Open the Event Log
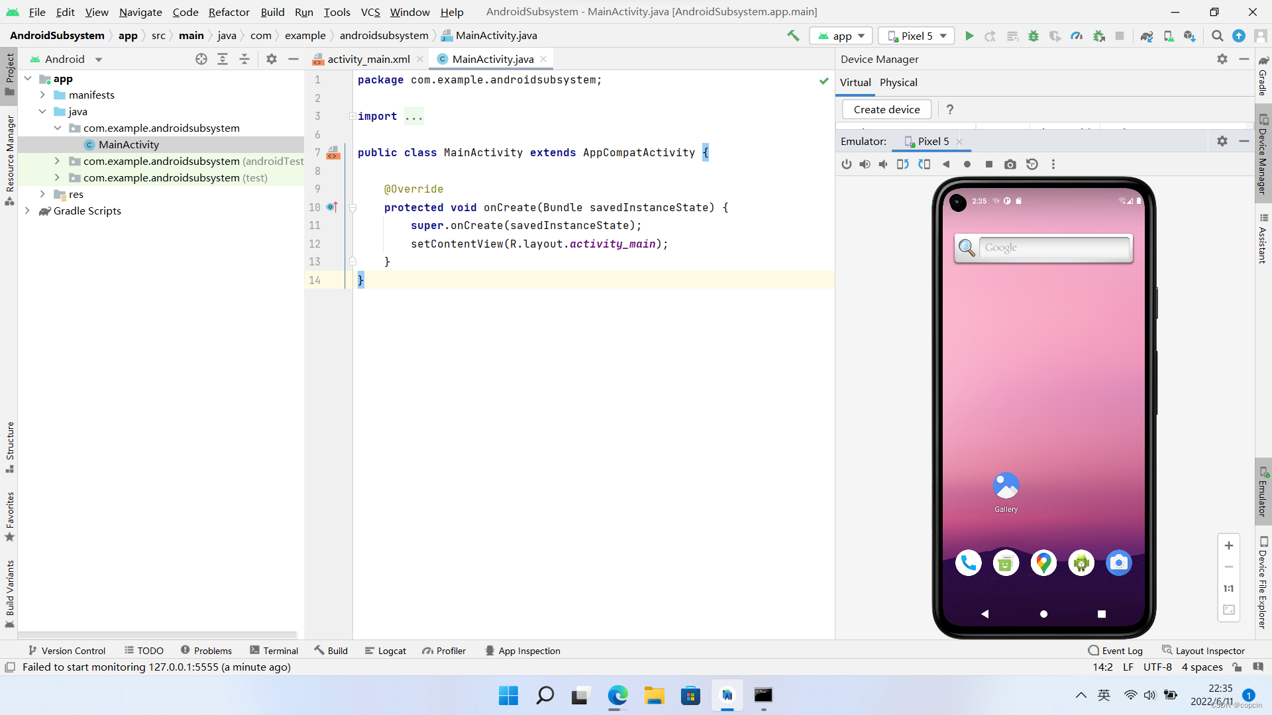Image resolution: width=1272 pixels, height=715 pixels. [x=1116, y=651]
